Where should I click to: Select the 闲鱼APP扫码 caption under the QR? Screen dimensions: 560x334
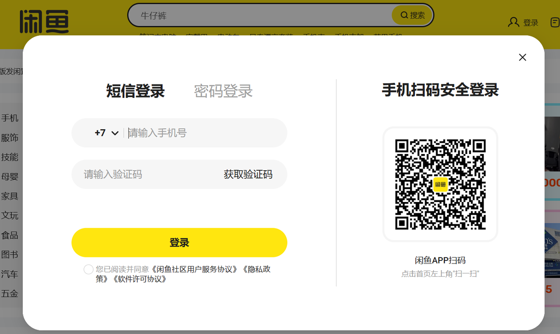click(x=440, y=260)
